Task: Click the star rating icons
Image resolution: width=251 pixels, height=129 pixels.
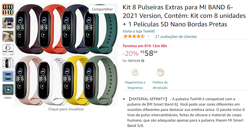Action: (134, 37)
